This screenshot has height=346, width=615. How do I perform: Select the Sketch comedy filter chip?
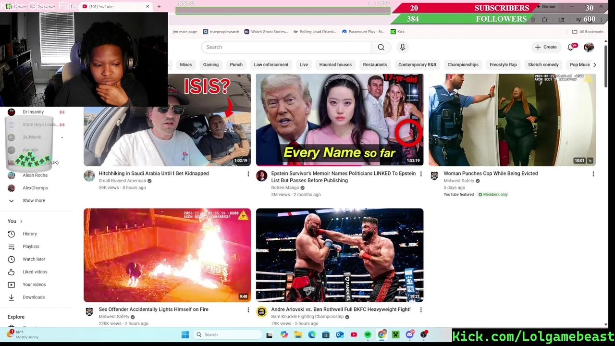tap(543, 65)
